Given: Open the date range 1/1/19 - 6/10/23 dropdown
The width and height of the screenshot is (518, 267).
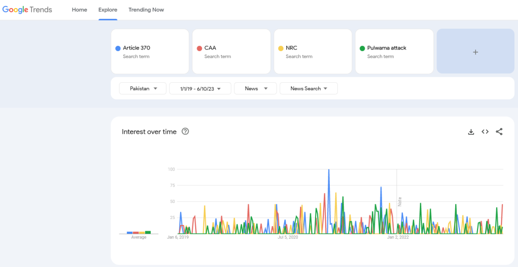Looking at the screenshot, I should pos(200,88).
